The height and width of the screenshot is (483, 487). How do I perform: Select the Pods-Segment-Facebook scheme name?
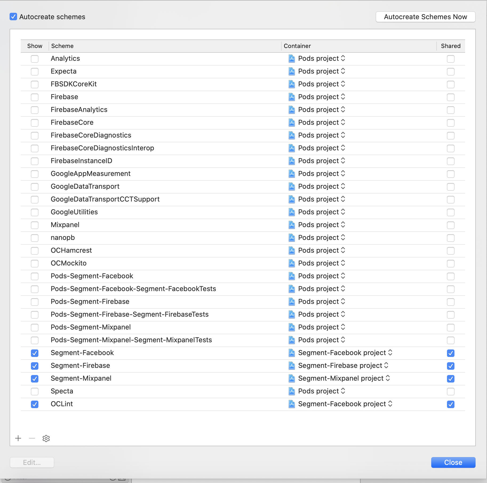(x=92, y=276)
